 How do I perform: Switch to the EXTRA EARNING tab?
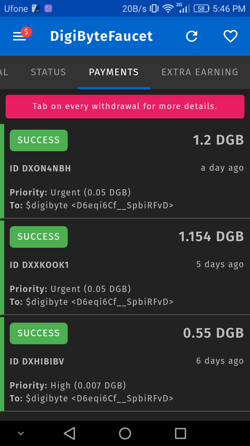tap(200, 72)
